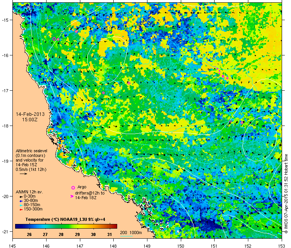
Task: Click the 'Altimetric sealevel' legend text
Action: pyautogui.click(x=31, y=151)
